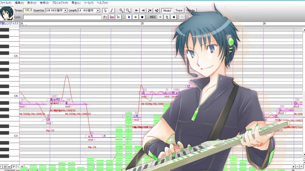This screenshot has width=305, height=171.
Task: Toggle the "A" button at bottom left
Action: 5,167
